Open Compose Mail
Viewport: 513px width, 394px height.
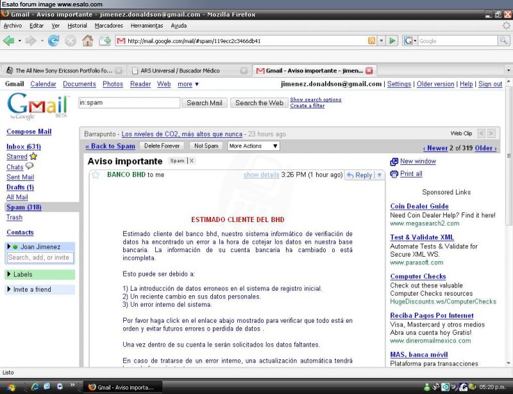point(29,132)
